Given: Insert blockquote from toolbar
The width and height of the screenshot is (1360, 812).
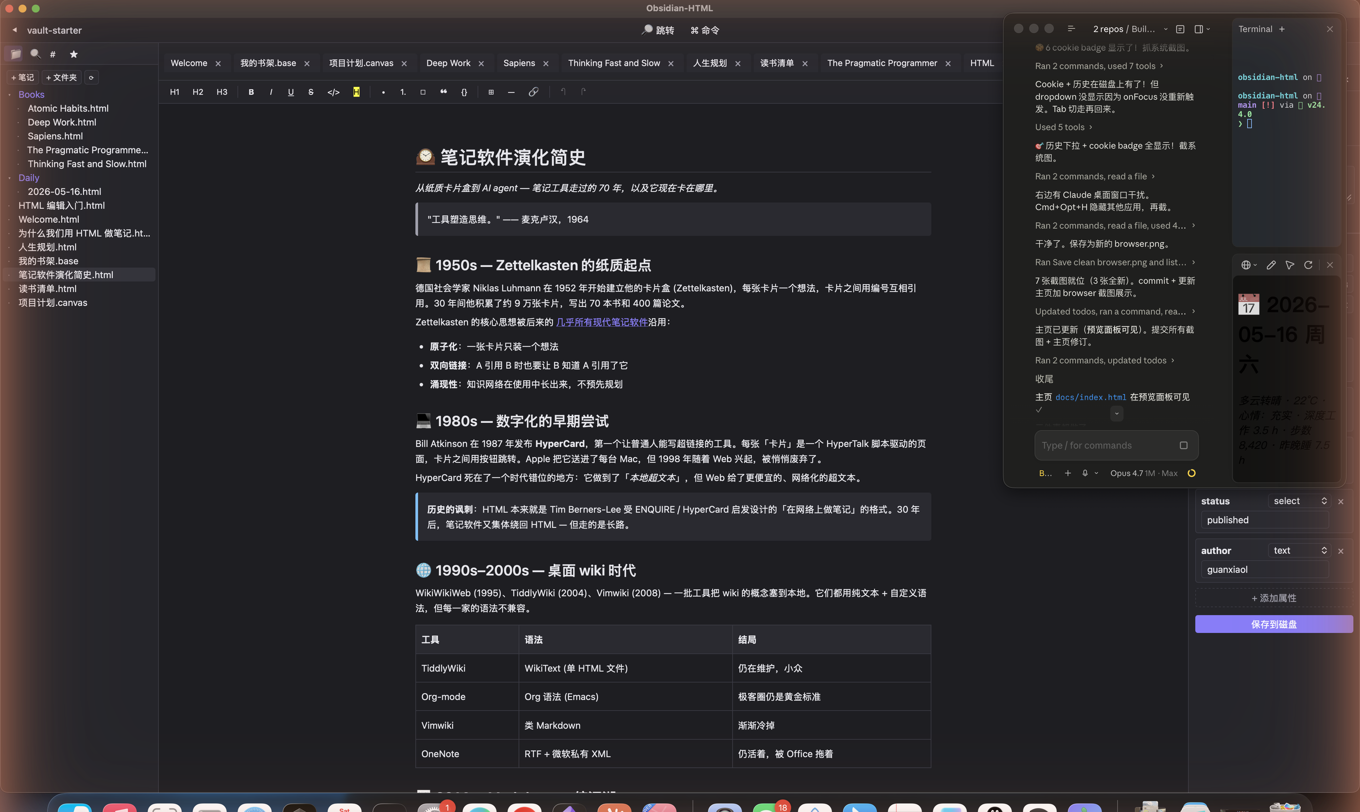Looking at the screenshot, I should 443,92.
